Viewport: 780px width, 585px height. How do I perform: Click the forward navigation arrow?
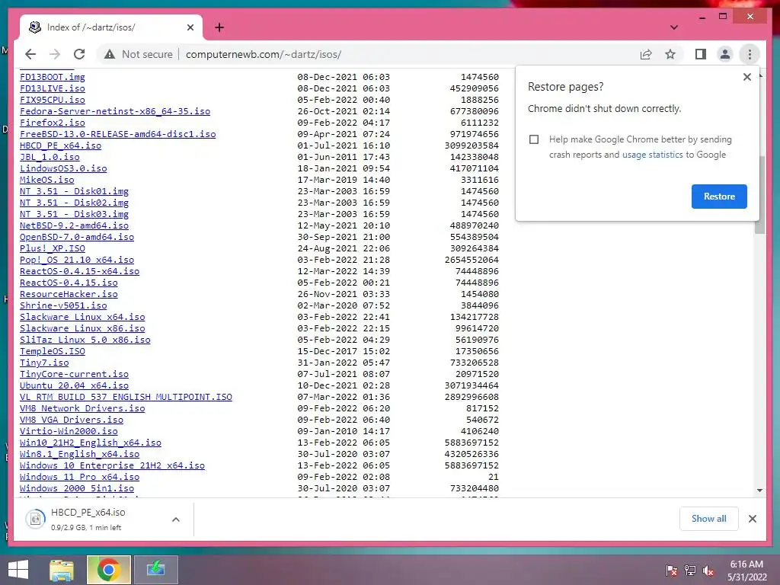(x=55, y=54)
